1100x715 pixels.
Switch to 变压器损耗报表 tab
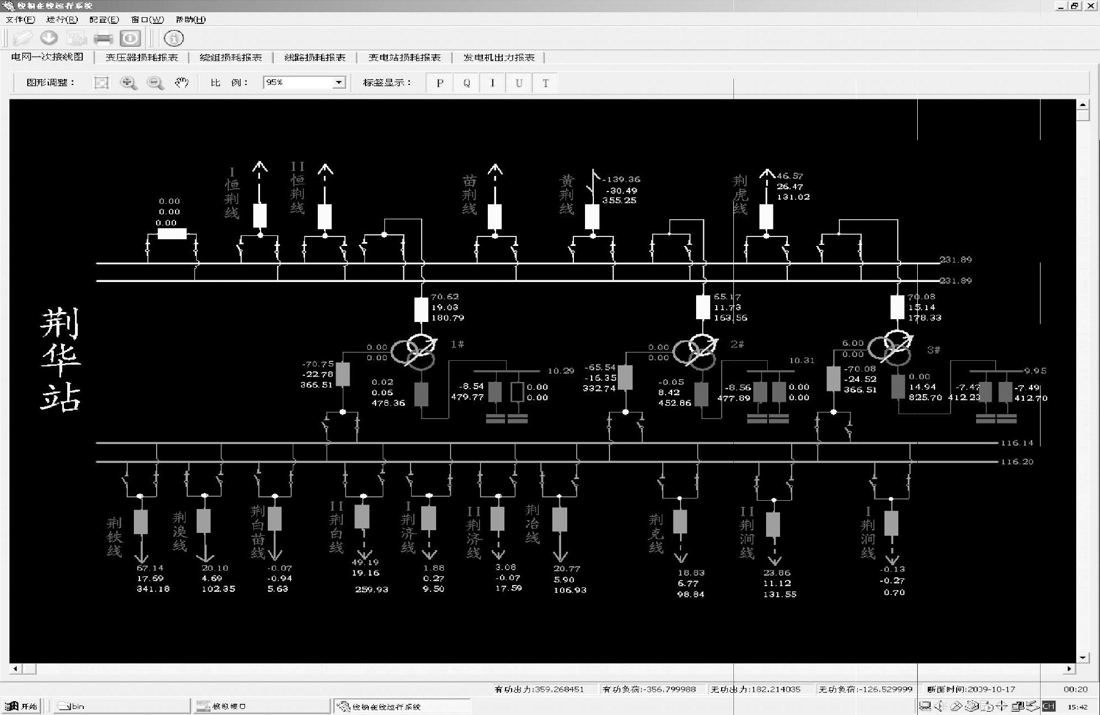(x=142, y=57)
